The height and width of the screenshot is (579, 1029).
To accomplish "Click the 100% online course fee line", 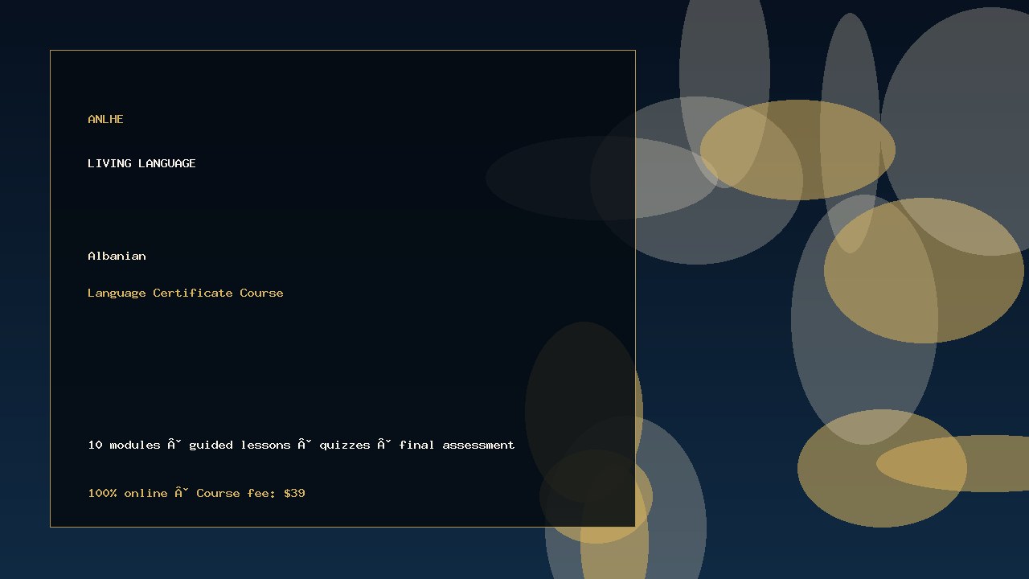I will (196, 493).
